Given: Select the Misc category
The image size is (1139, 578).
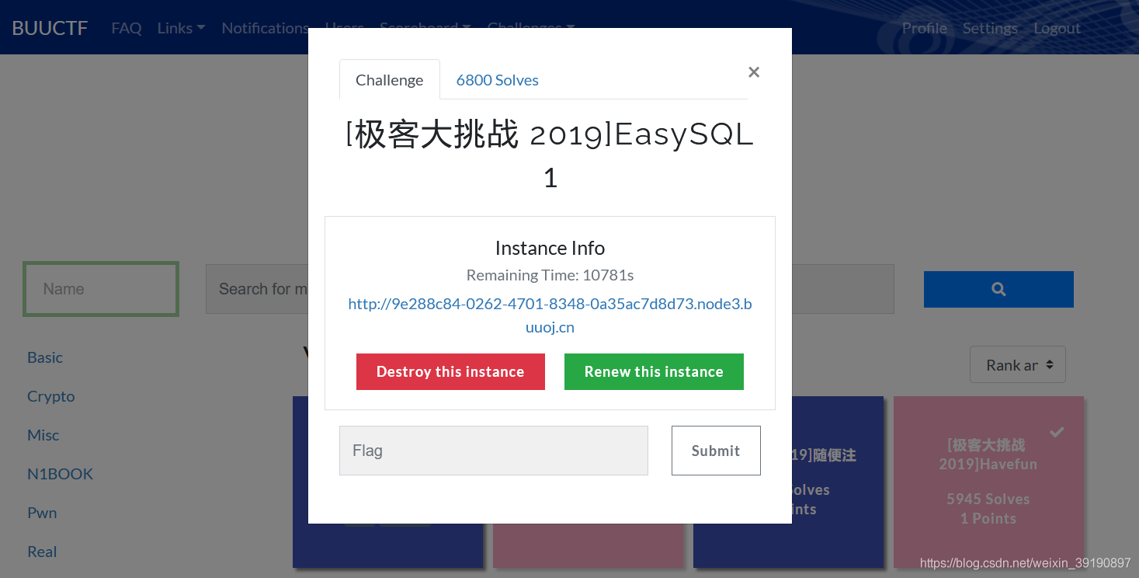Looking at the screenshot, I should click(x=43, y=435).
